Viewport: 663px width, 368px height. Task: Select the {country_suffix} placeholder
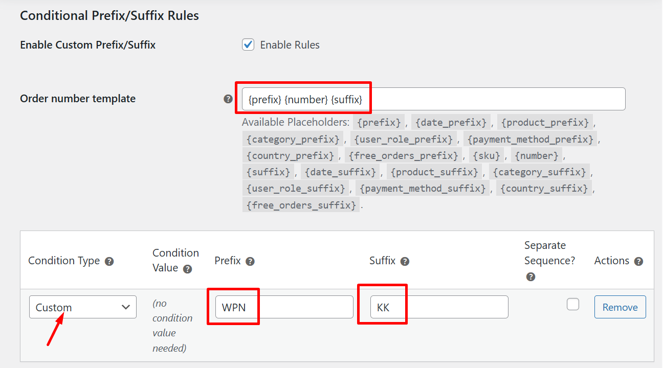pos(544,188)
